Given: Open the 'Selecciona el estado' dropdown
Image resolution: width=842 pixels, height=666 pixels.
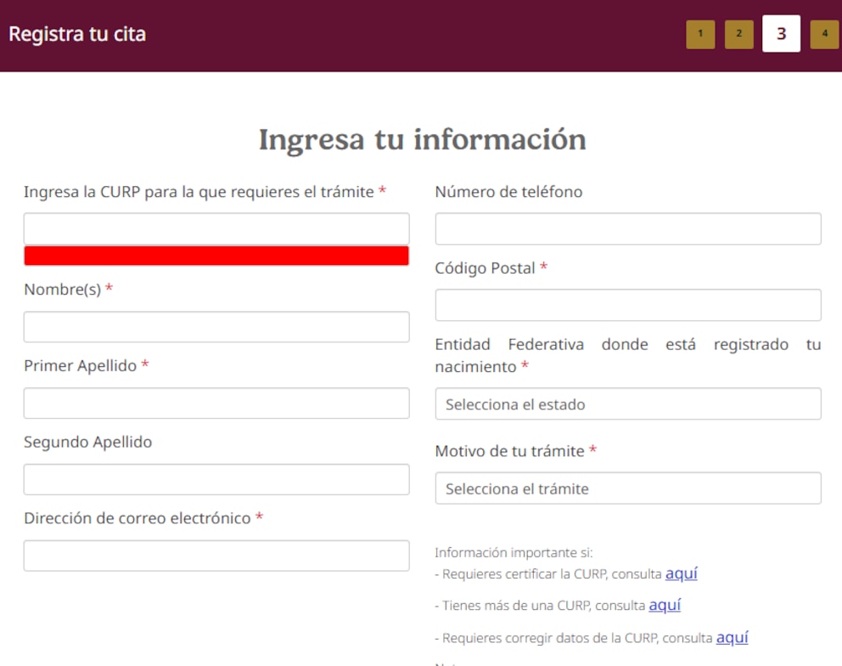Looking at the screenshot, I should tap(628, 404).
